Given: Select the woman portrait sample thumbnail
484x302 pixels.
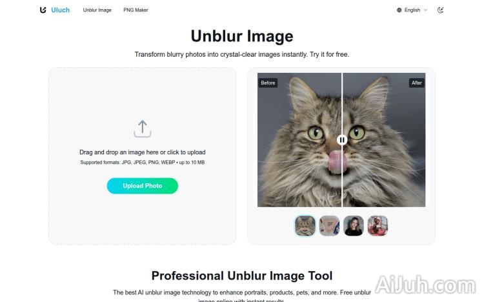Looking at the screenshot, I should pos(354,226).
